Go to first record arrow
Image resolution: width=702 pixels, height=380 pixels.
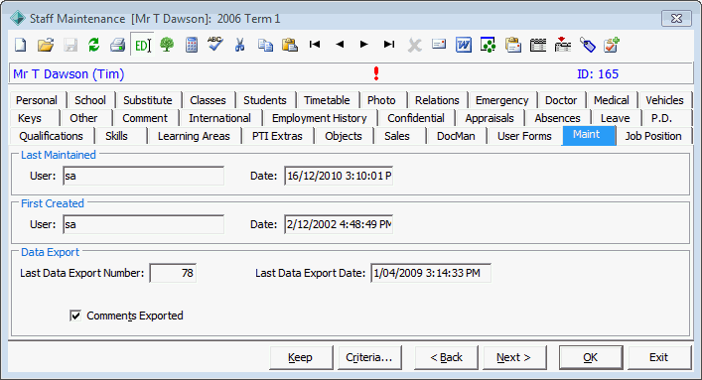coord(315,45)
